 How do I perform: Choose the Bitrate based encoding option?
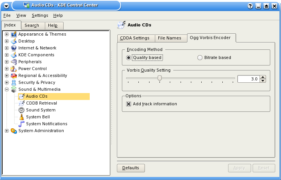(200, 58)
